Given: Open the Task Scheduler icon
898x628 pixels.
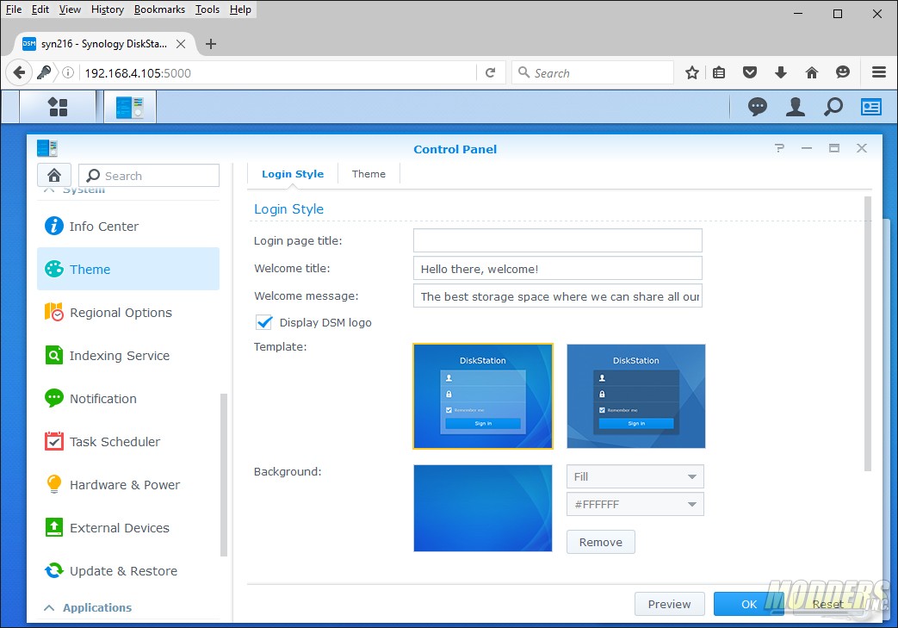Looking at the screenshot, I should tap(54, 441).
